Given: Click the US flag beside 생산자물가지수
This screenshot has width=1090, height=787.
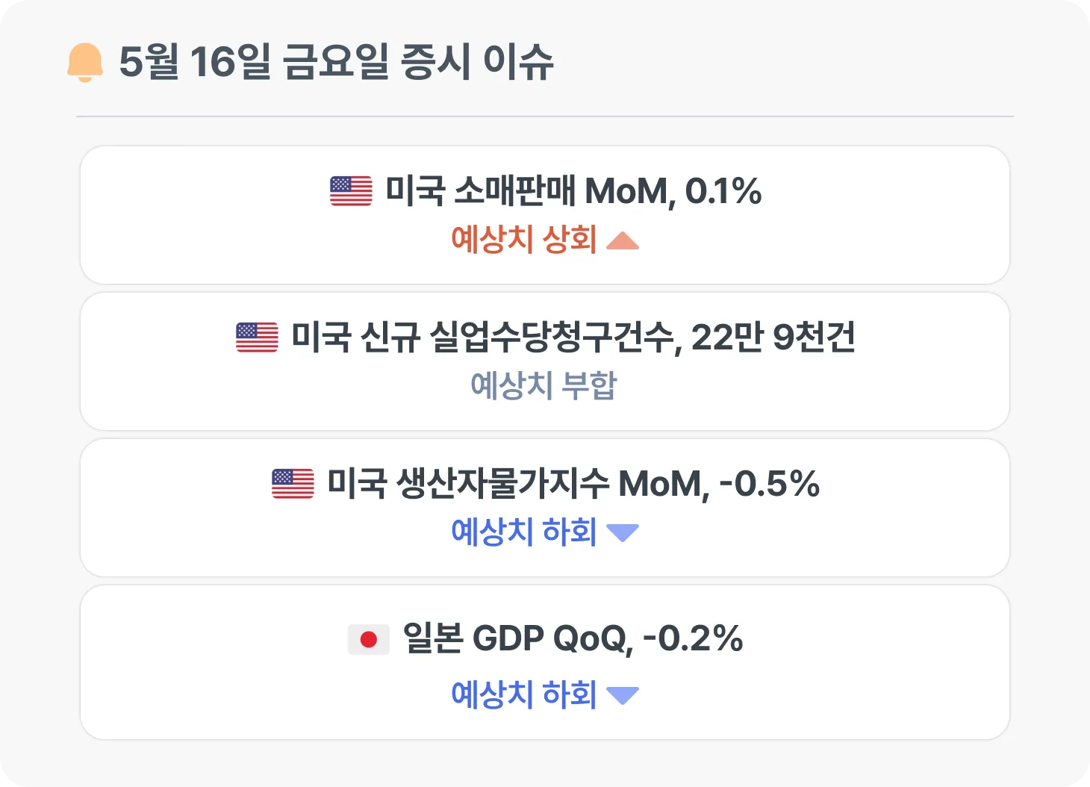Looking at the screenshot, I should click(293, 484).
